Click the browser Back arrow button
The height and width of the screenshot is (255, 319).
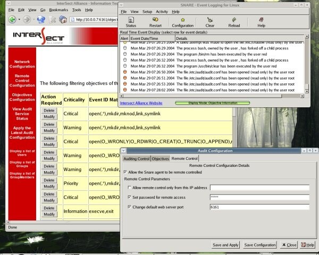(12, 20)
